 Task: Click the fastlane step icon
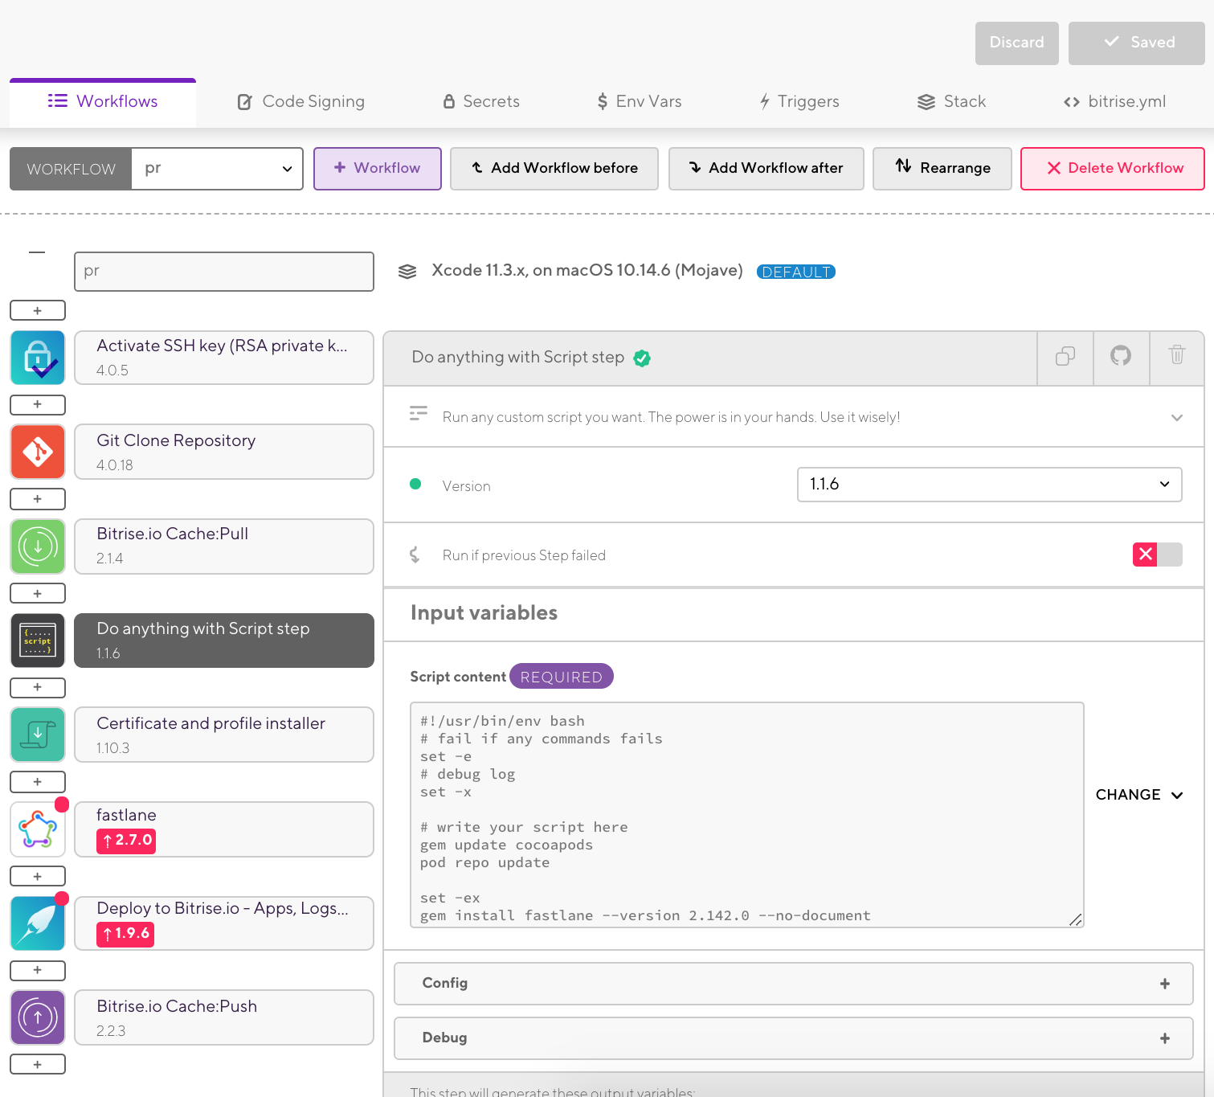pyautogui.click(x=38, y=829)
